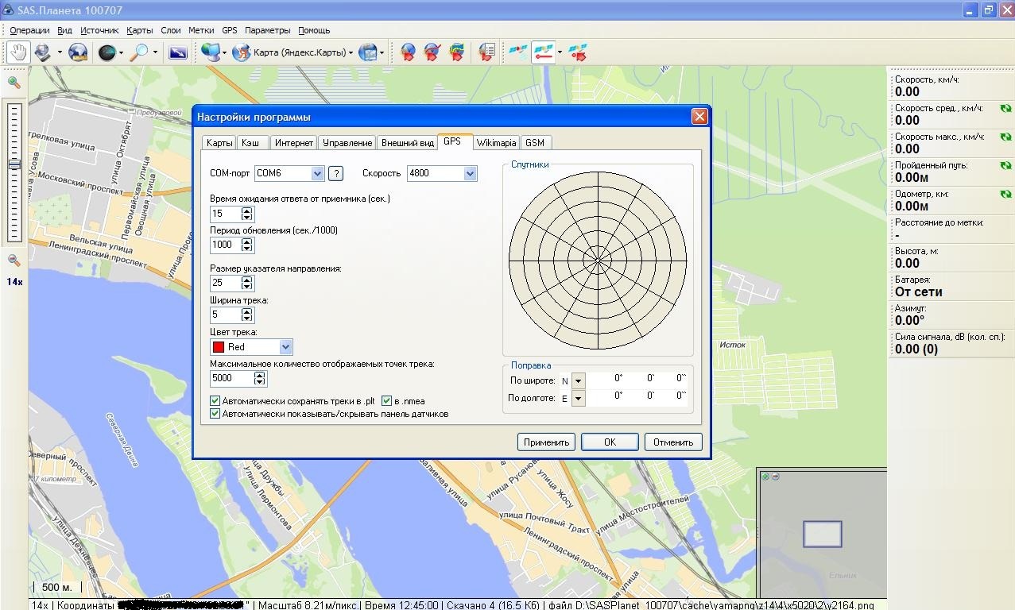Click OK in settings dialog

click(x=610, y=442)
